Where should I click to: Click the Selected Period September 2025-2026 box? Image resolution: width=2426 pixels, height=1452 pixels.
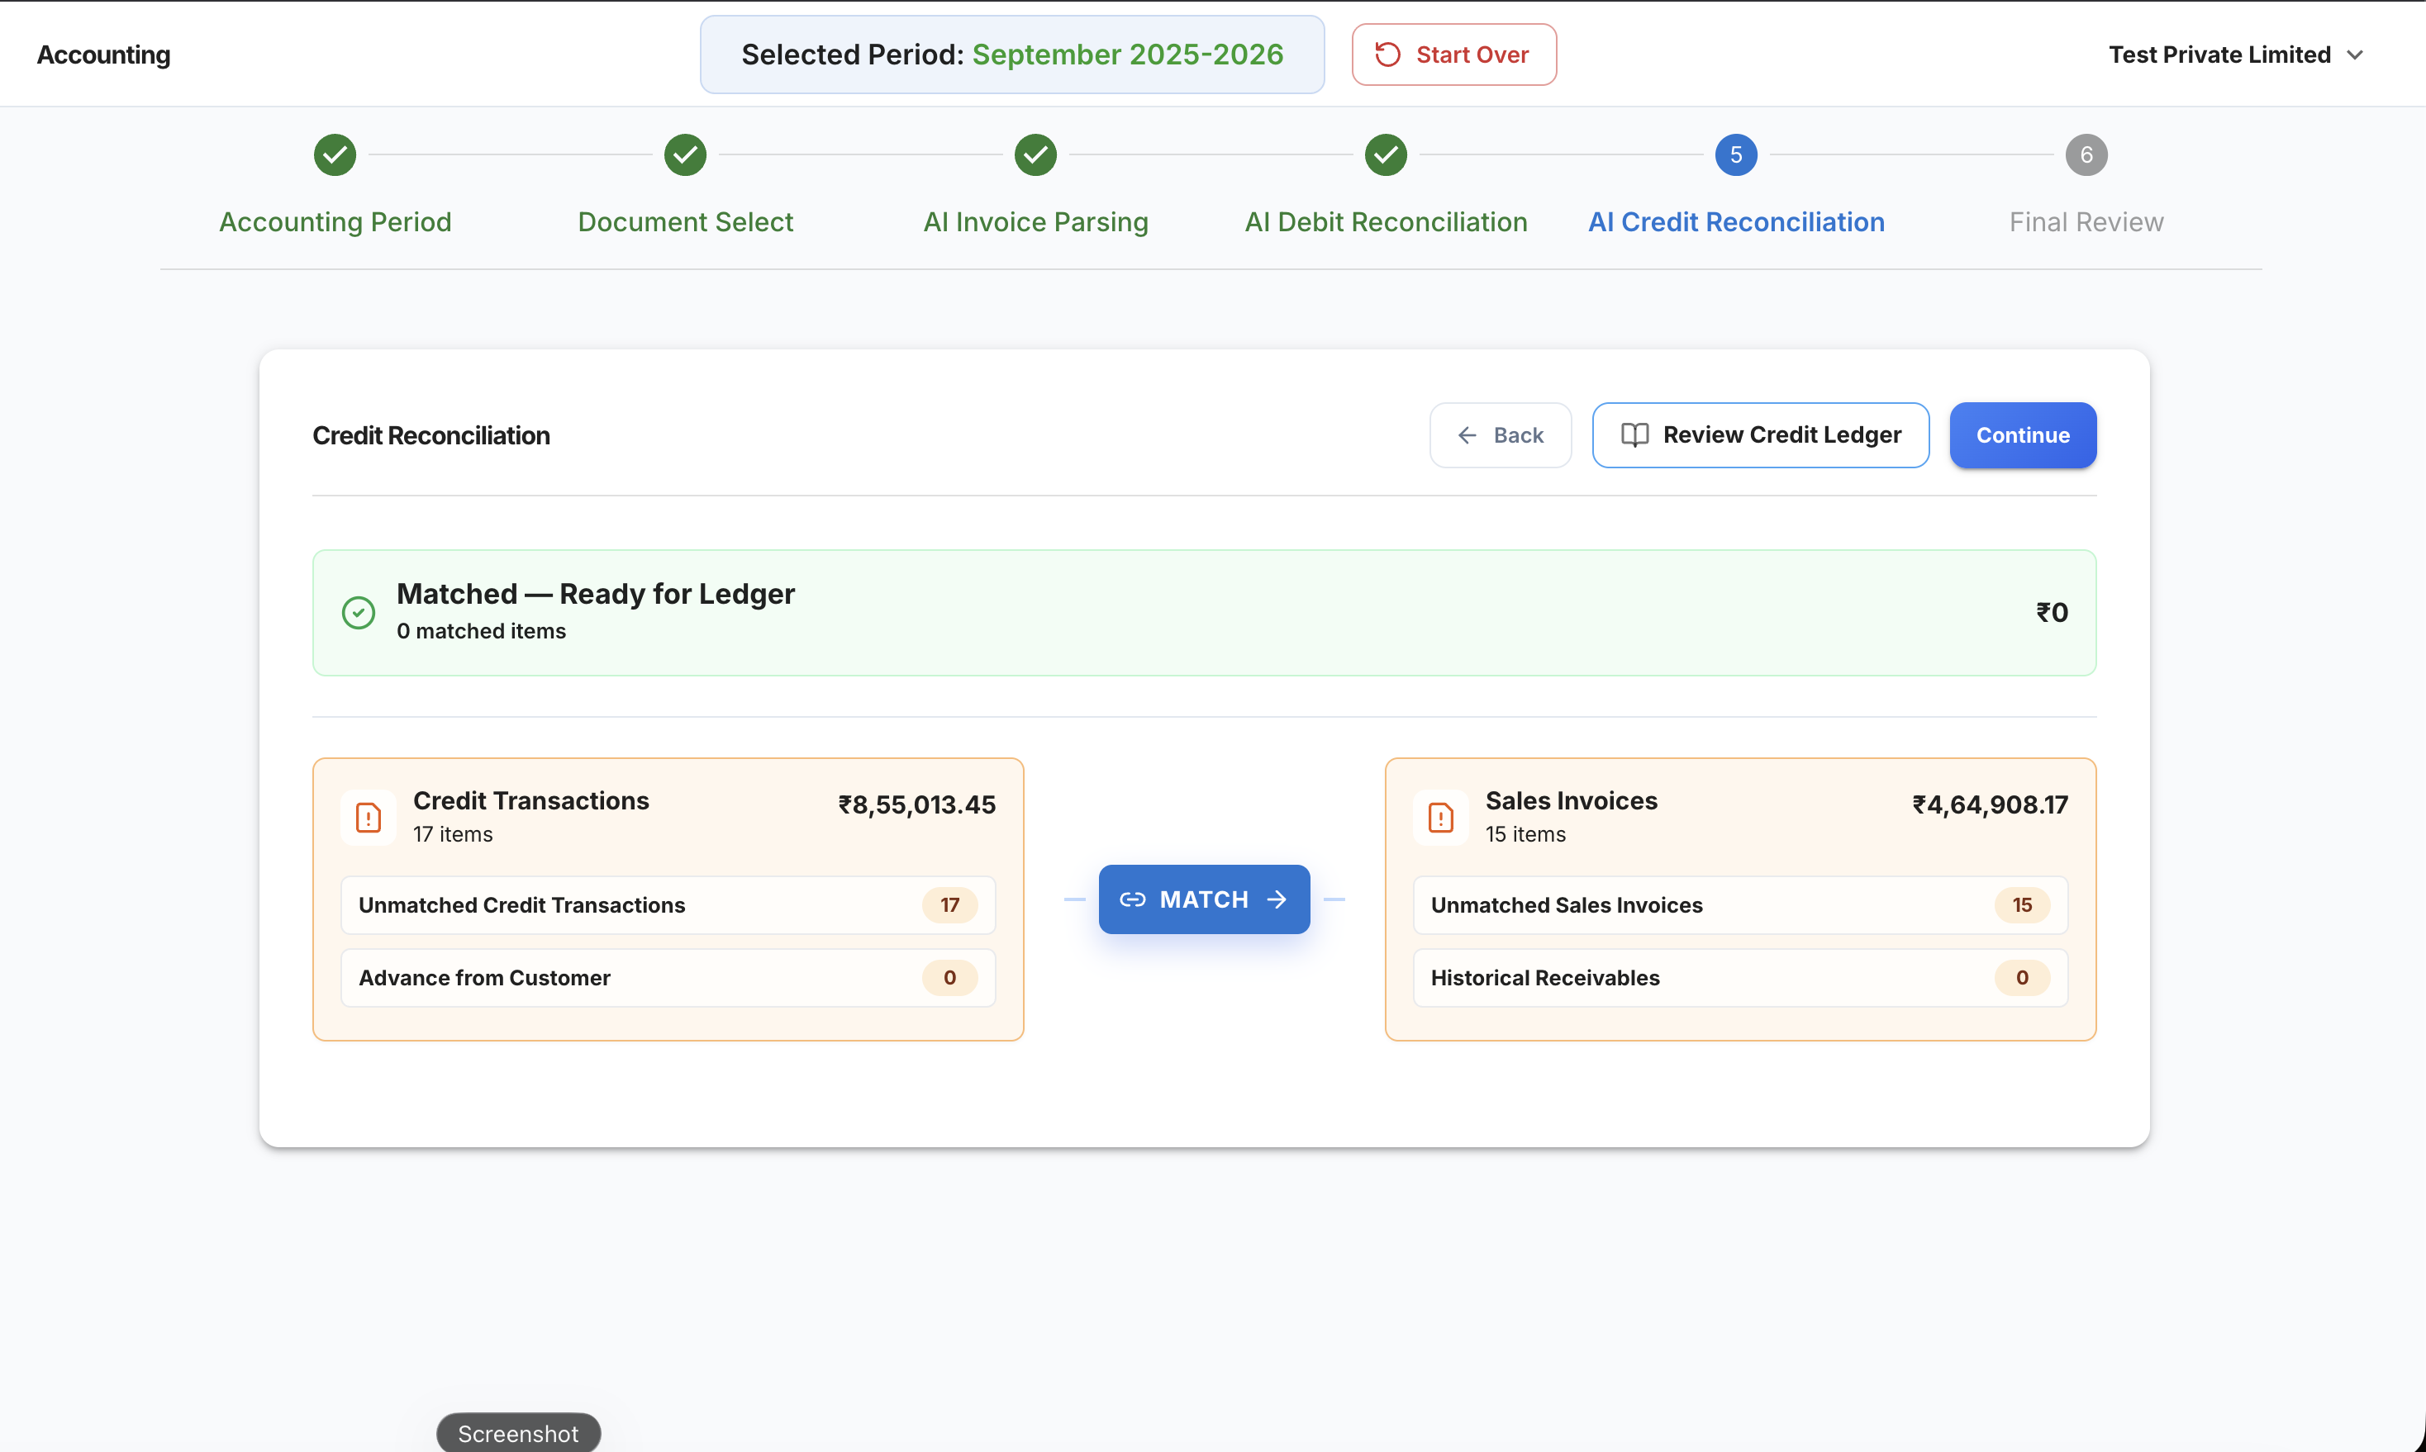click(1012, 55)
